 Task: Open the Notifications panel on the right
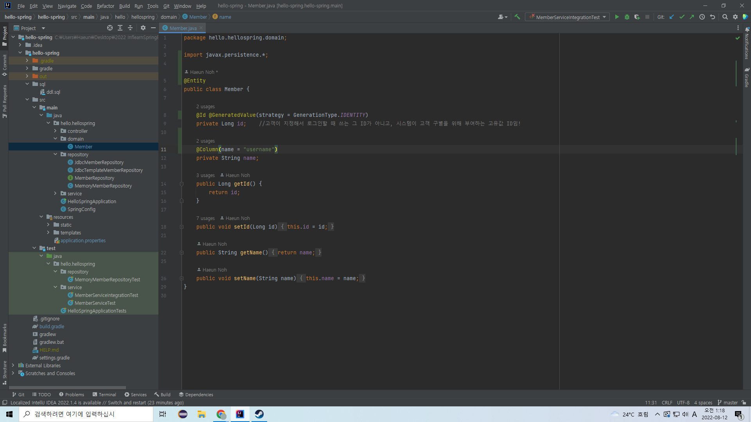747,43
